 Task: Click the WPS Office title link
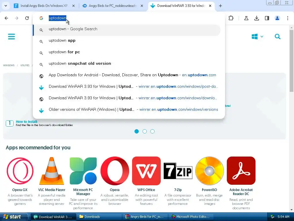146,190
